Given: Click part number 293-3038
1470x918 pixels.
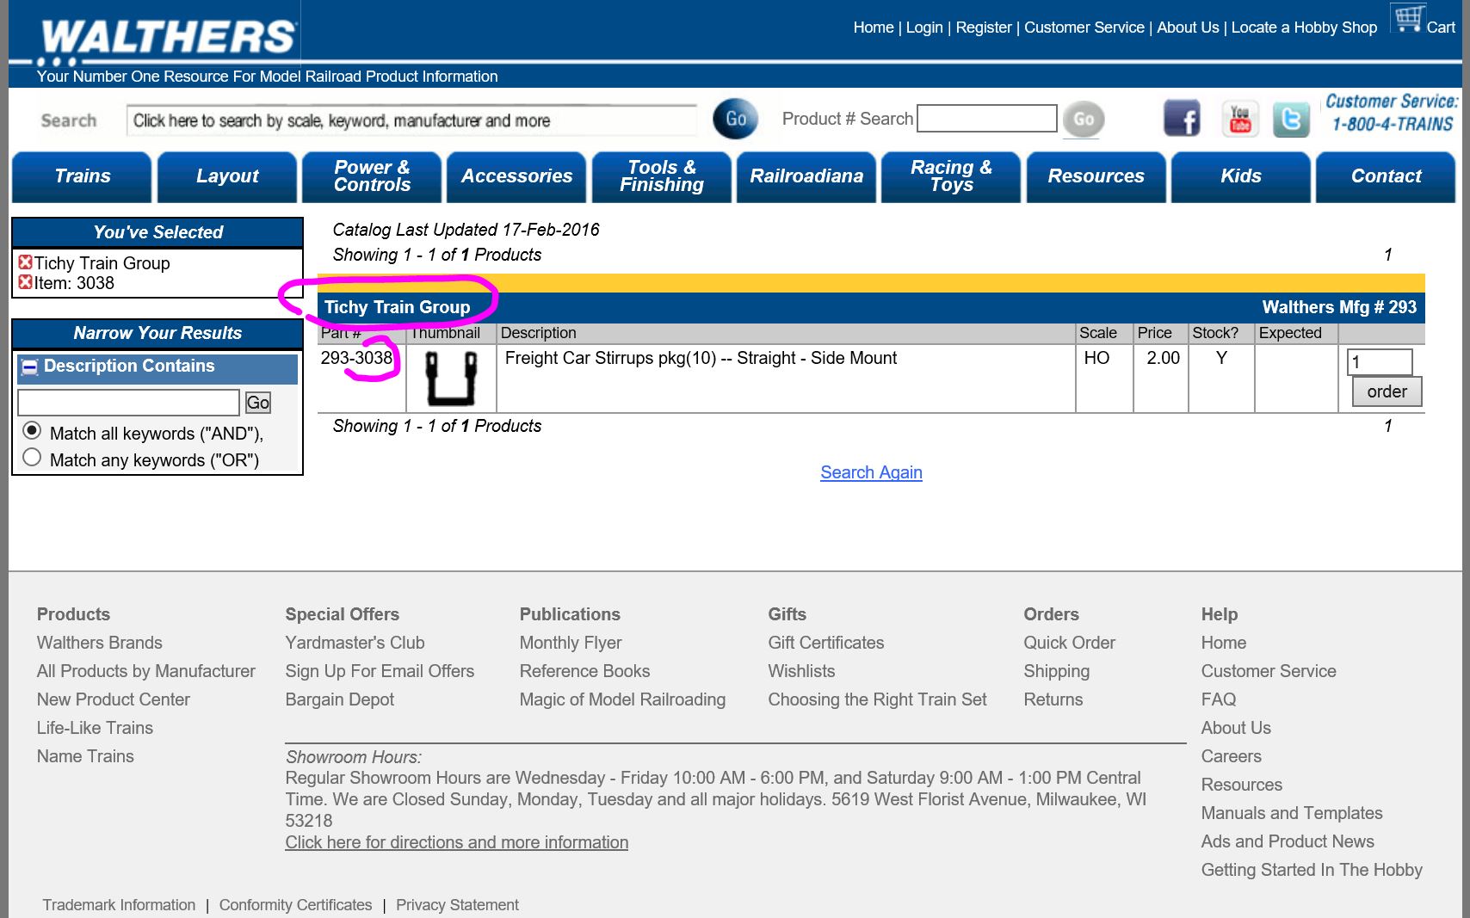Looking at the screenshot, I should (x=356, y=358).
